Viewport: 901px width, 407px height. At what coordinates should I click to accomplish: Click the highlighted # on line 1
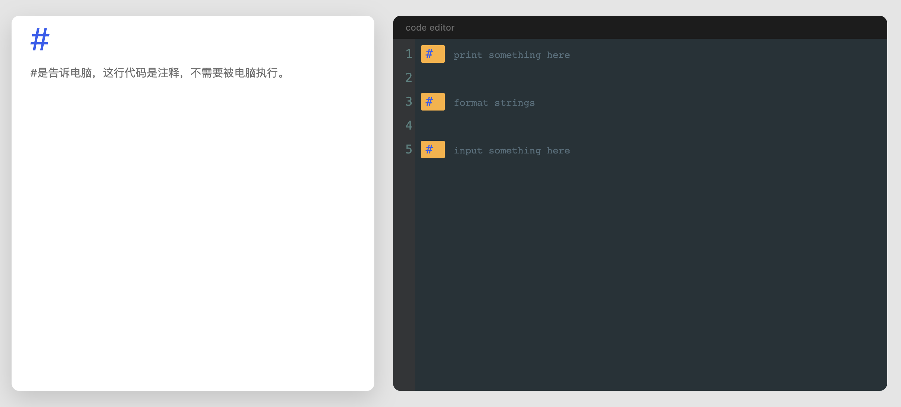coord(433,54)
